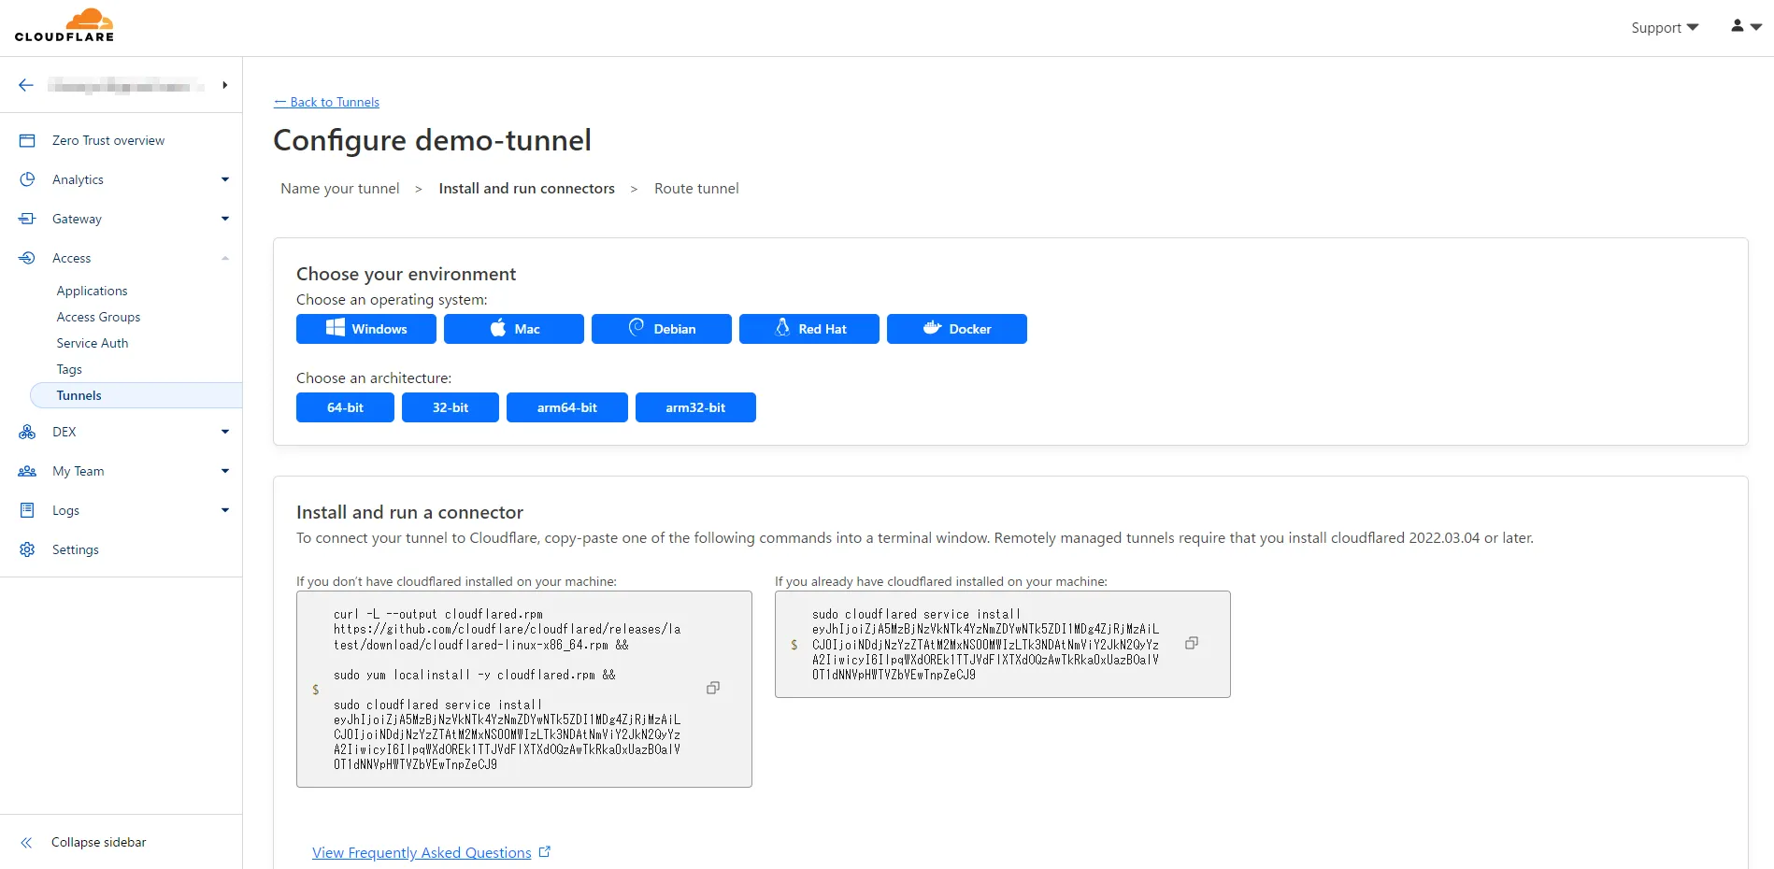Click the Settings gear icon
The width and height of the screenshot is (1774, 869).
click(x=27, y=549)
